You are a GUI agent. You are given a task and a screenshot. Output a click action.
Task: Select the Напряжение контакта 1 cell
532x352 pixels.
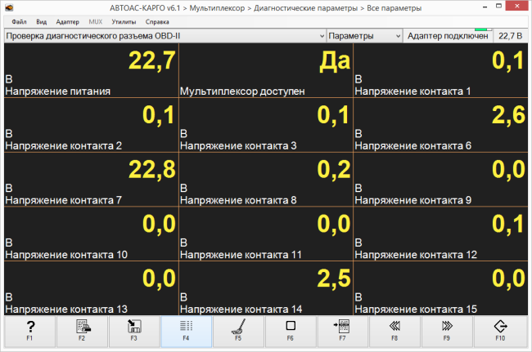[x=440, y=70]
